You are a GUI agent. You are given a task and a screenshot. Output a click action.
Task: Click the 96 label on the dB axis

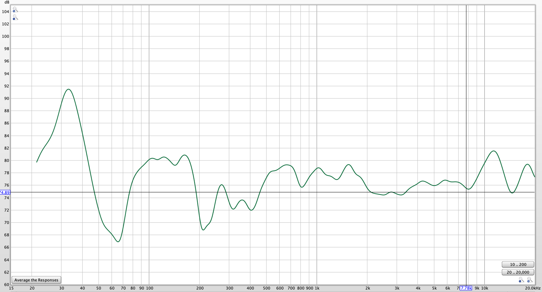tap(6, 61)
